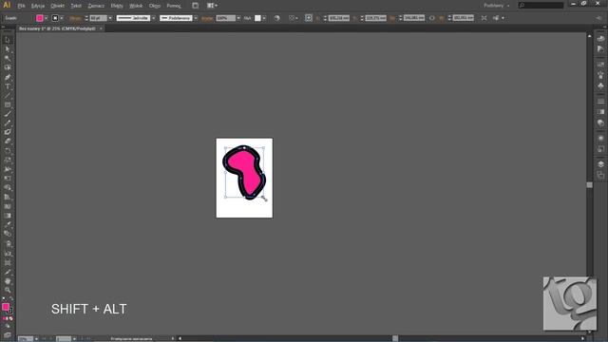Change the screen mode button
Viewport: 608px width, 342px height.
pyautogui.click(x=8, y=335)
